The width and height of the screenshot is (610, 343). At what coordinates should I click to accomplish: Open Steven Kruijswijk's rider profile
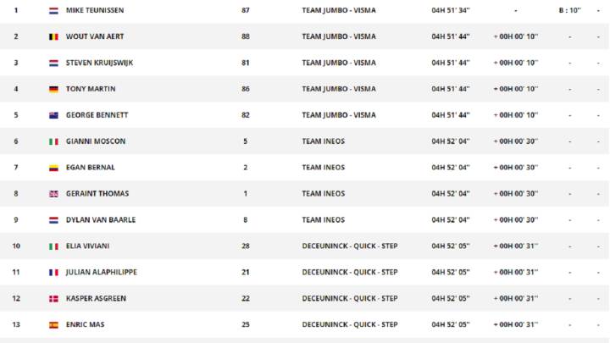(100, 63)
